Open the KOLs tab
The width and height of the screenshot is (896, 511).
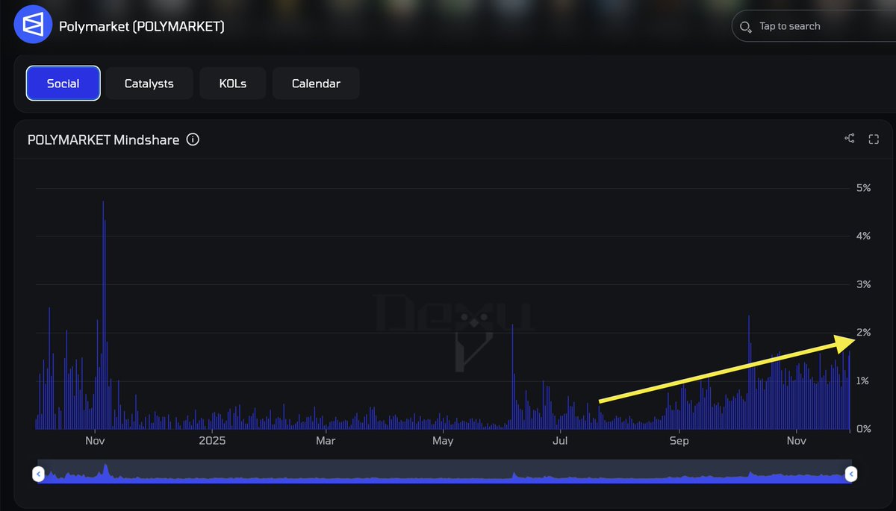click(232, 84)
